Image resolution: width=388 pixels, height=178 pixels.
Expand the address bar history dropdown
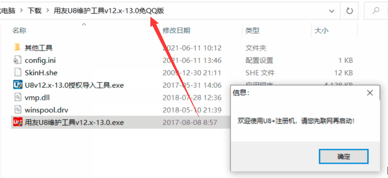point(332,11)
